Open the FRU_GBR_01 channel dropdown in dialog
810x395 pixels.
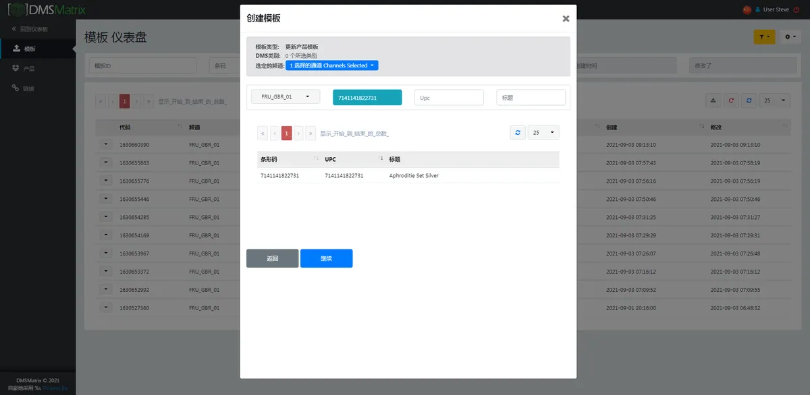coord(286,97)
